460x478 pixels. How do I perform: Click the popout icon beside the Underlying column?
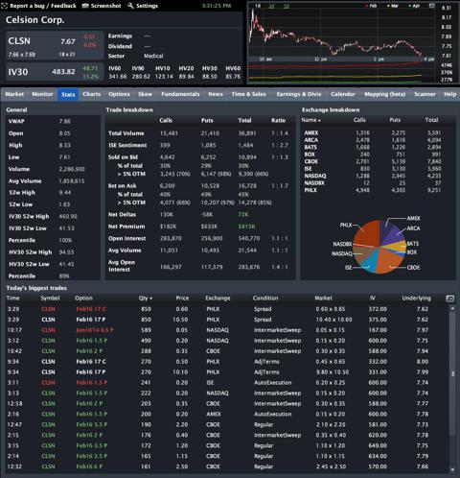click(449, 299)
